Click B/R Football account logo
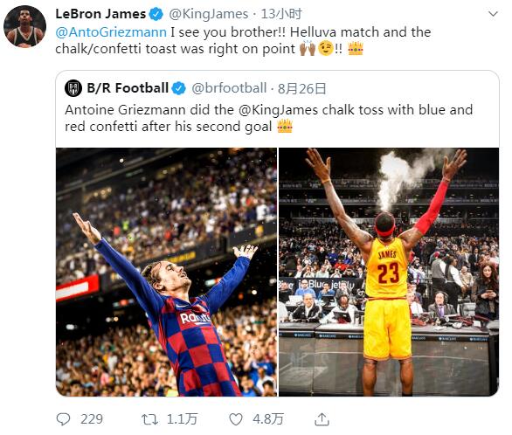512x435 pixels. point(73,88)
